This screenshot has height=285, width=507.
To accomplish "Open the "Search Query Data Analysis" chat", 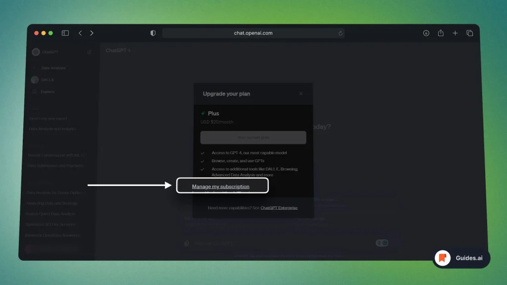I will [51, 214].
